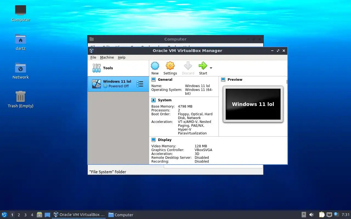Create a new virtual machine with New
The width and height of the screenshot is (351, 219).
[x=155, y=68]
